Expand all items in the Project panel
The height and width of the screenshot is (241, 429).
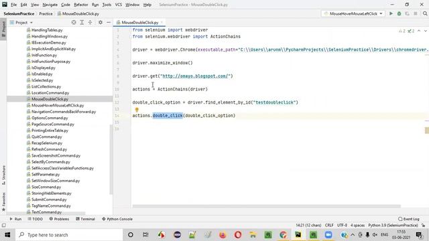coord(82,22)
